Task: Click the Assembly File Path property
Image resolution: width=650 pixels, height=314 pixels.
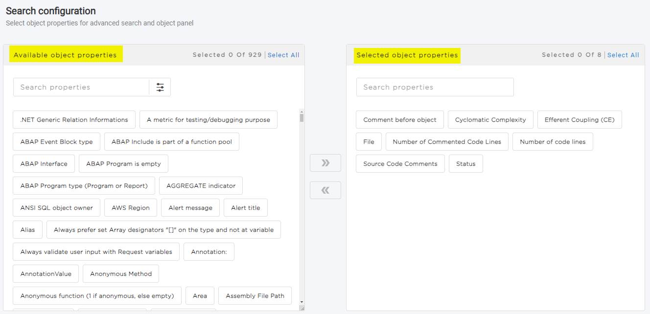Action: click(255, 296)
